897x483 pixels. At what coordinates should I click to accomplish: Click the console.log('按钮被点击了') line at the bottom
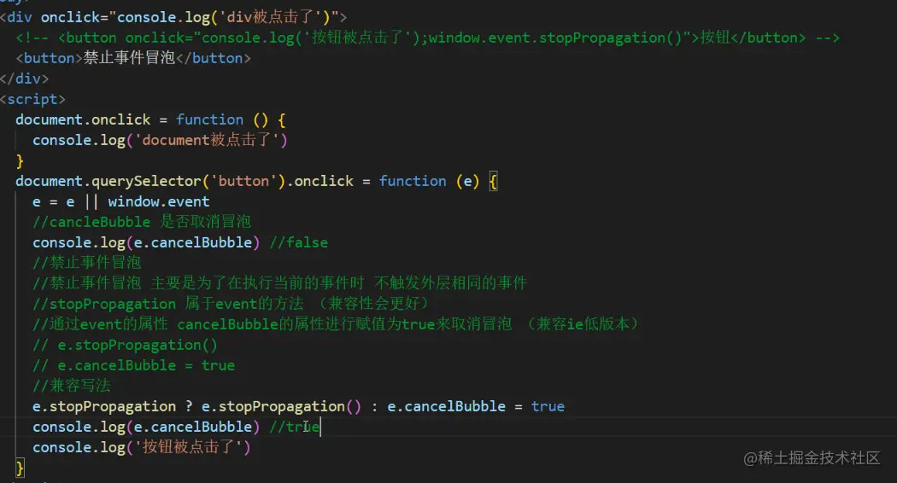(x=141, y=447)
